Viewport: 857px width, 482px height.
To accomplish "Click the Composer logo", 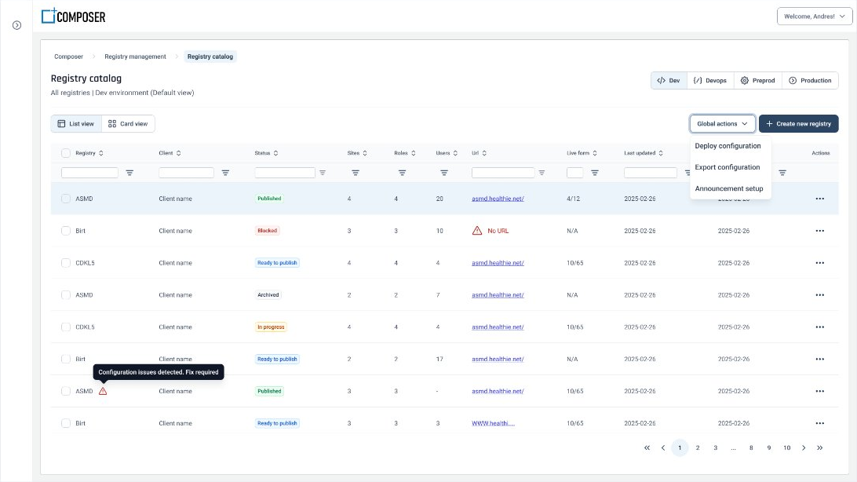I will (x=73, y=16).
